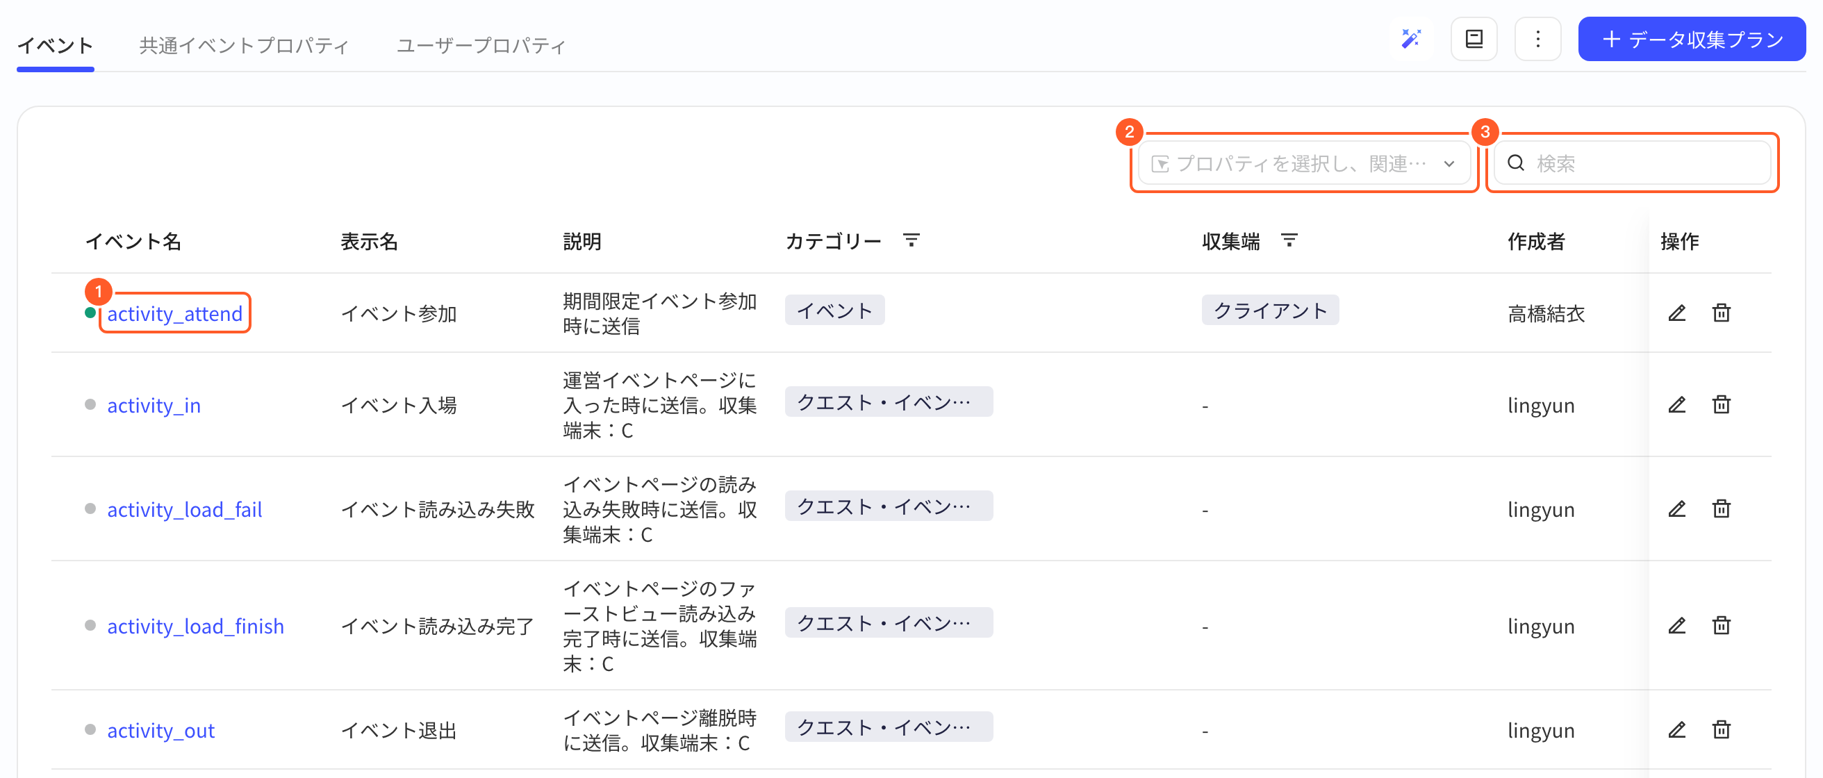Switch to 共通イベントプロパティ tab
This screenshot has width=1823, height=778.
[244, 45]
